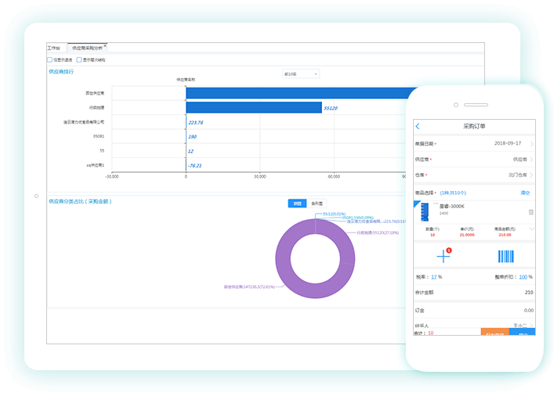The height and width of the screenshot is (396, 554).
Task: Enable the 显示层次结构 checkbox
Action: [x=79, y=59]
